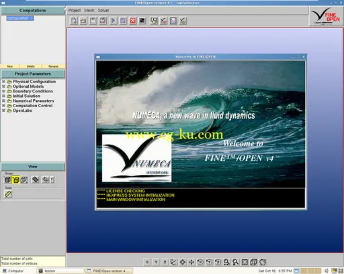Click the FINE OPEN logo in top-right corner
Screen dimensions: 344x274
pos(326,16)
